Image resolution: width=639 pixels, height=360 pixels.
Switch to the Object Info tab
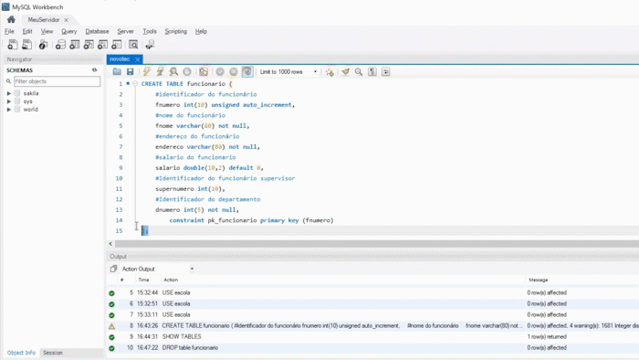(21, 353)
